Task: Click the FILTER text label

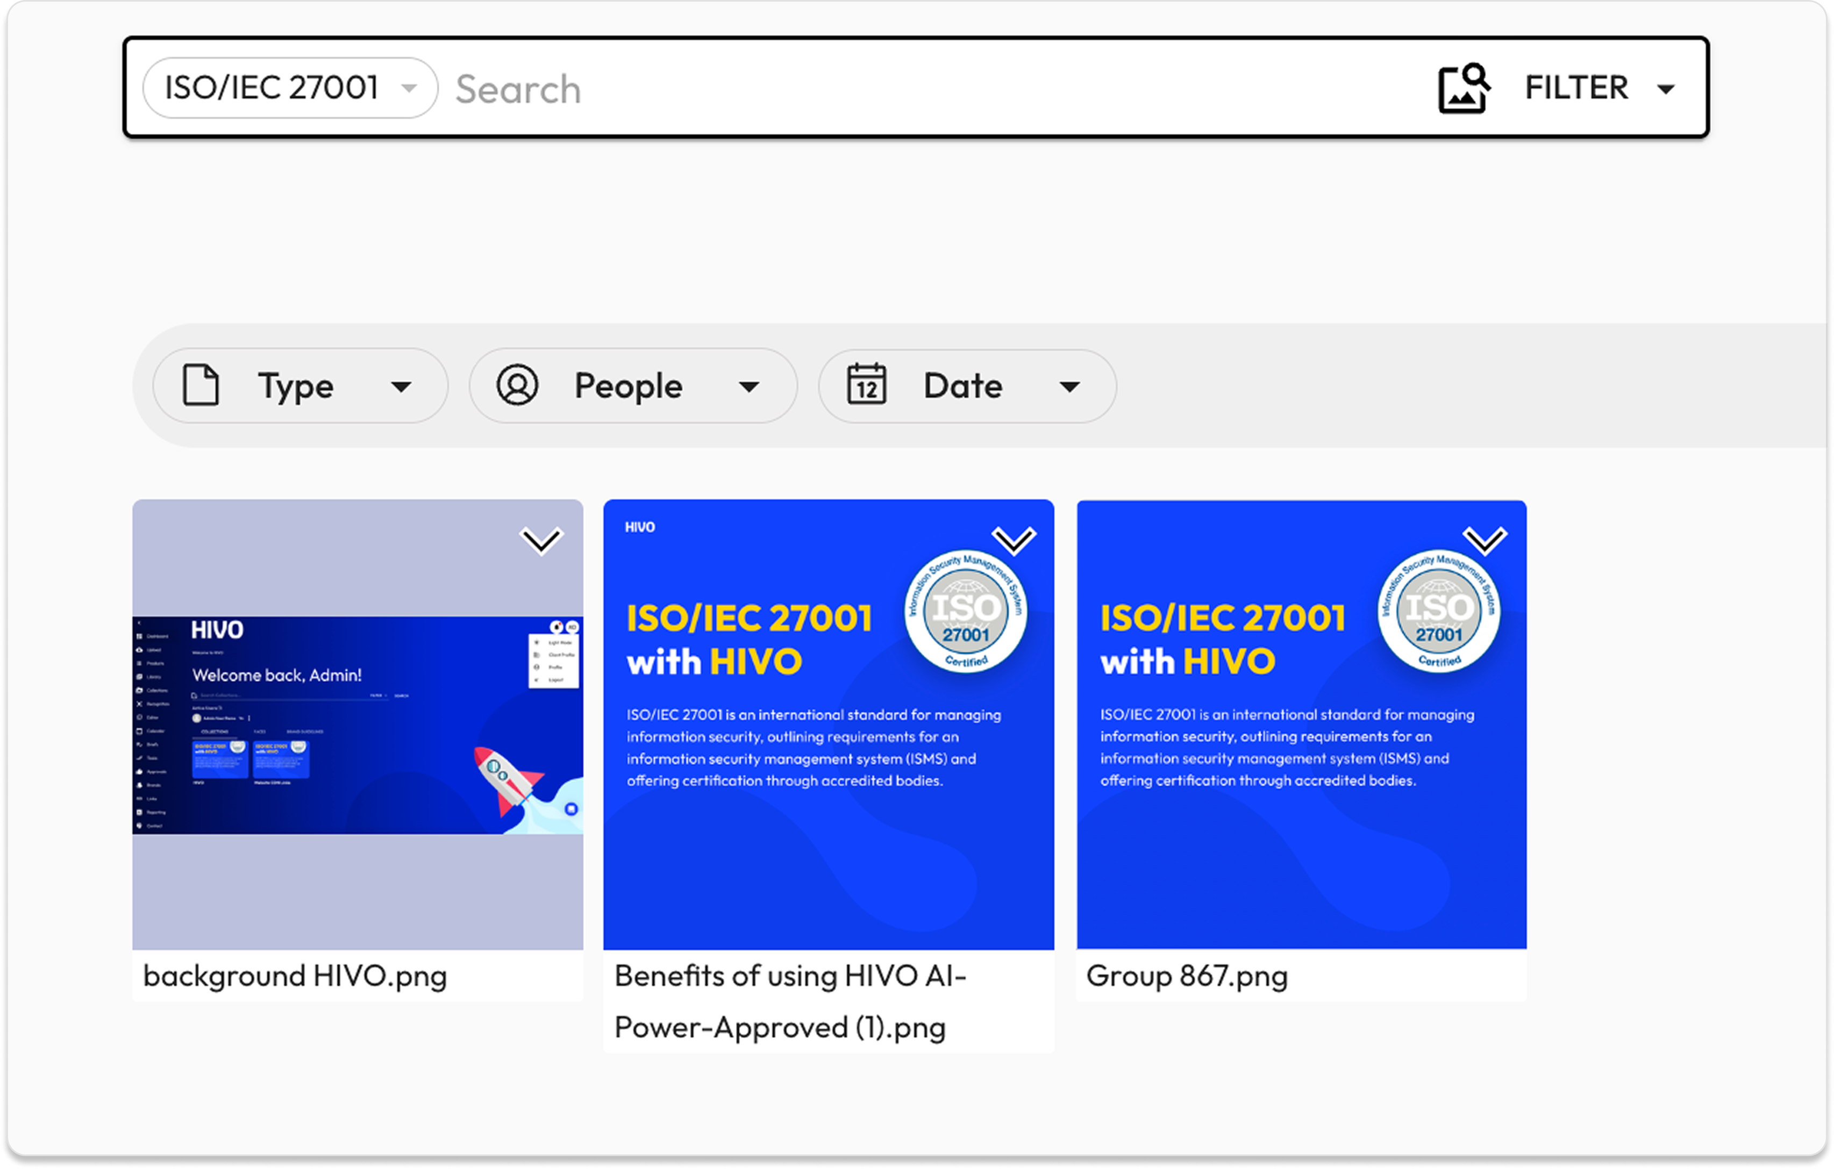Action: (x=1576, y=88)
